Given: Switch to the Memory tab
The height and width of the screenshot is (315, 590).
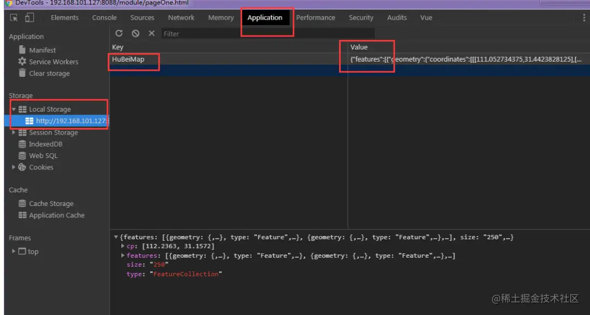Looking at the screenshot, I should pos(221,17).
